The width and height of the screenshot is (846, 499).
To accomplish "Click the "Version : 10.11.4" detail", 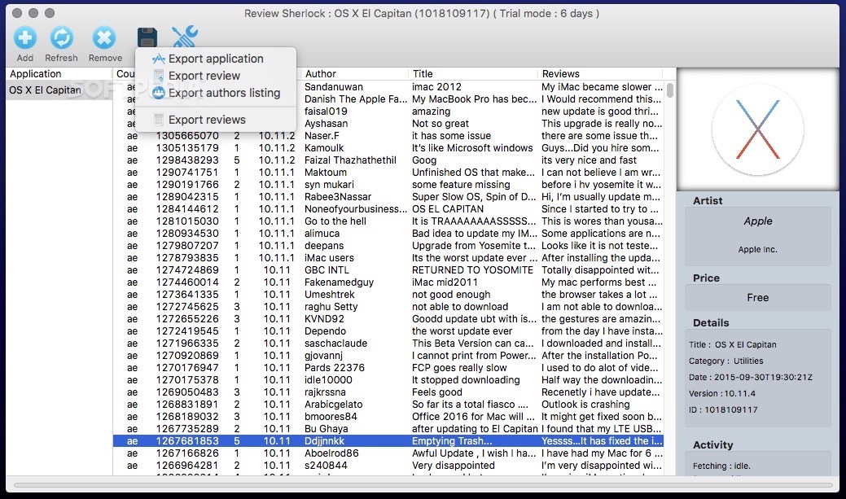I will coord(722,393).
